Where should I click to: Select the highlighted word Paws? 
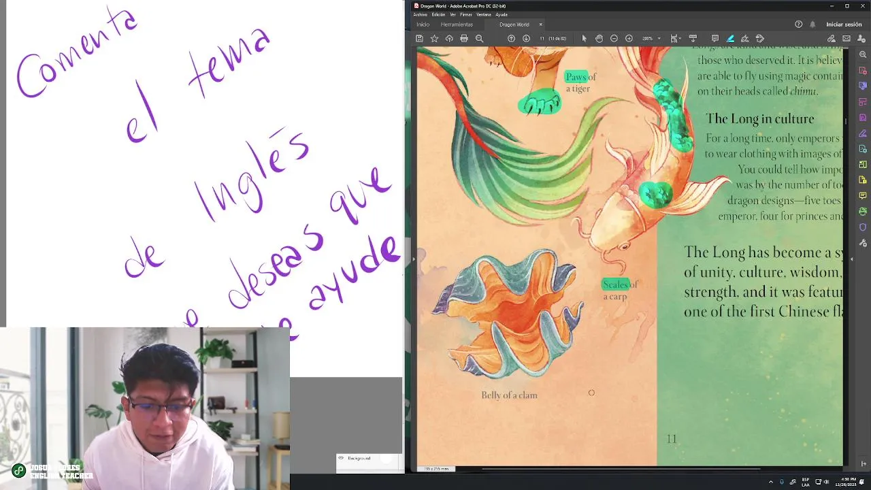[575, 77]
